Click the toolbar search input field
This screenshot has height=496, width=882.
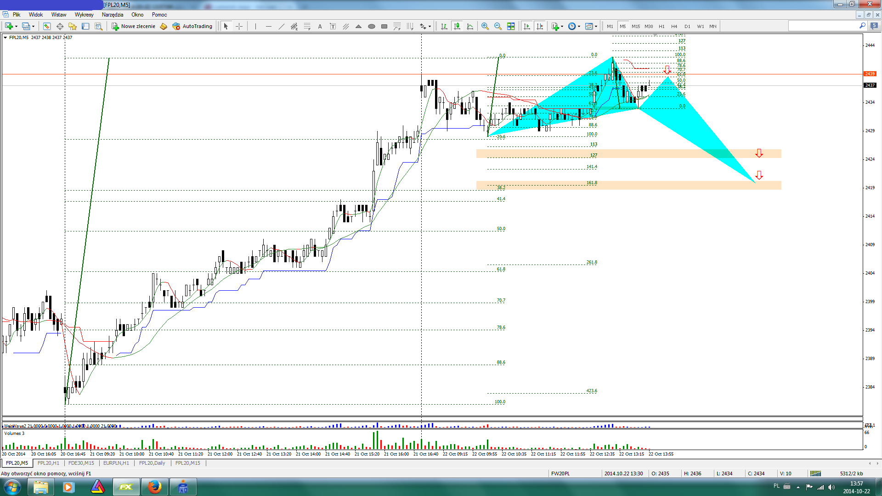click(x=822, y=26)
